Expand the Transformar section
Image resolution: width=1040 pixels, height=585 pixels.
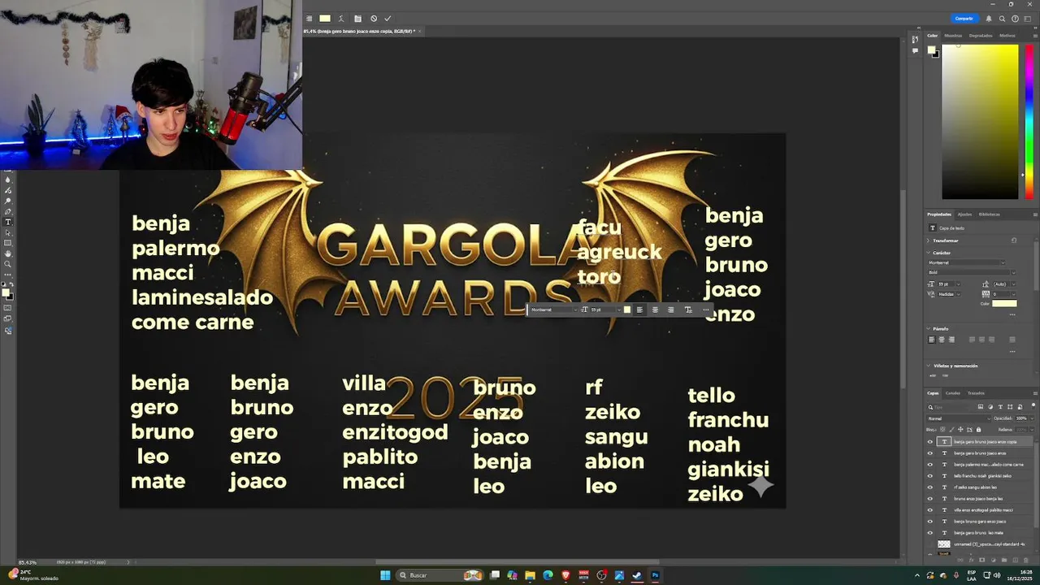pos(929,240)
